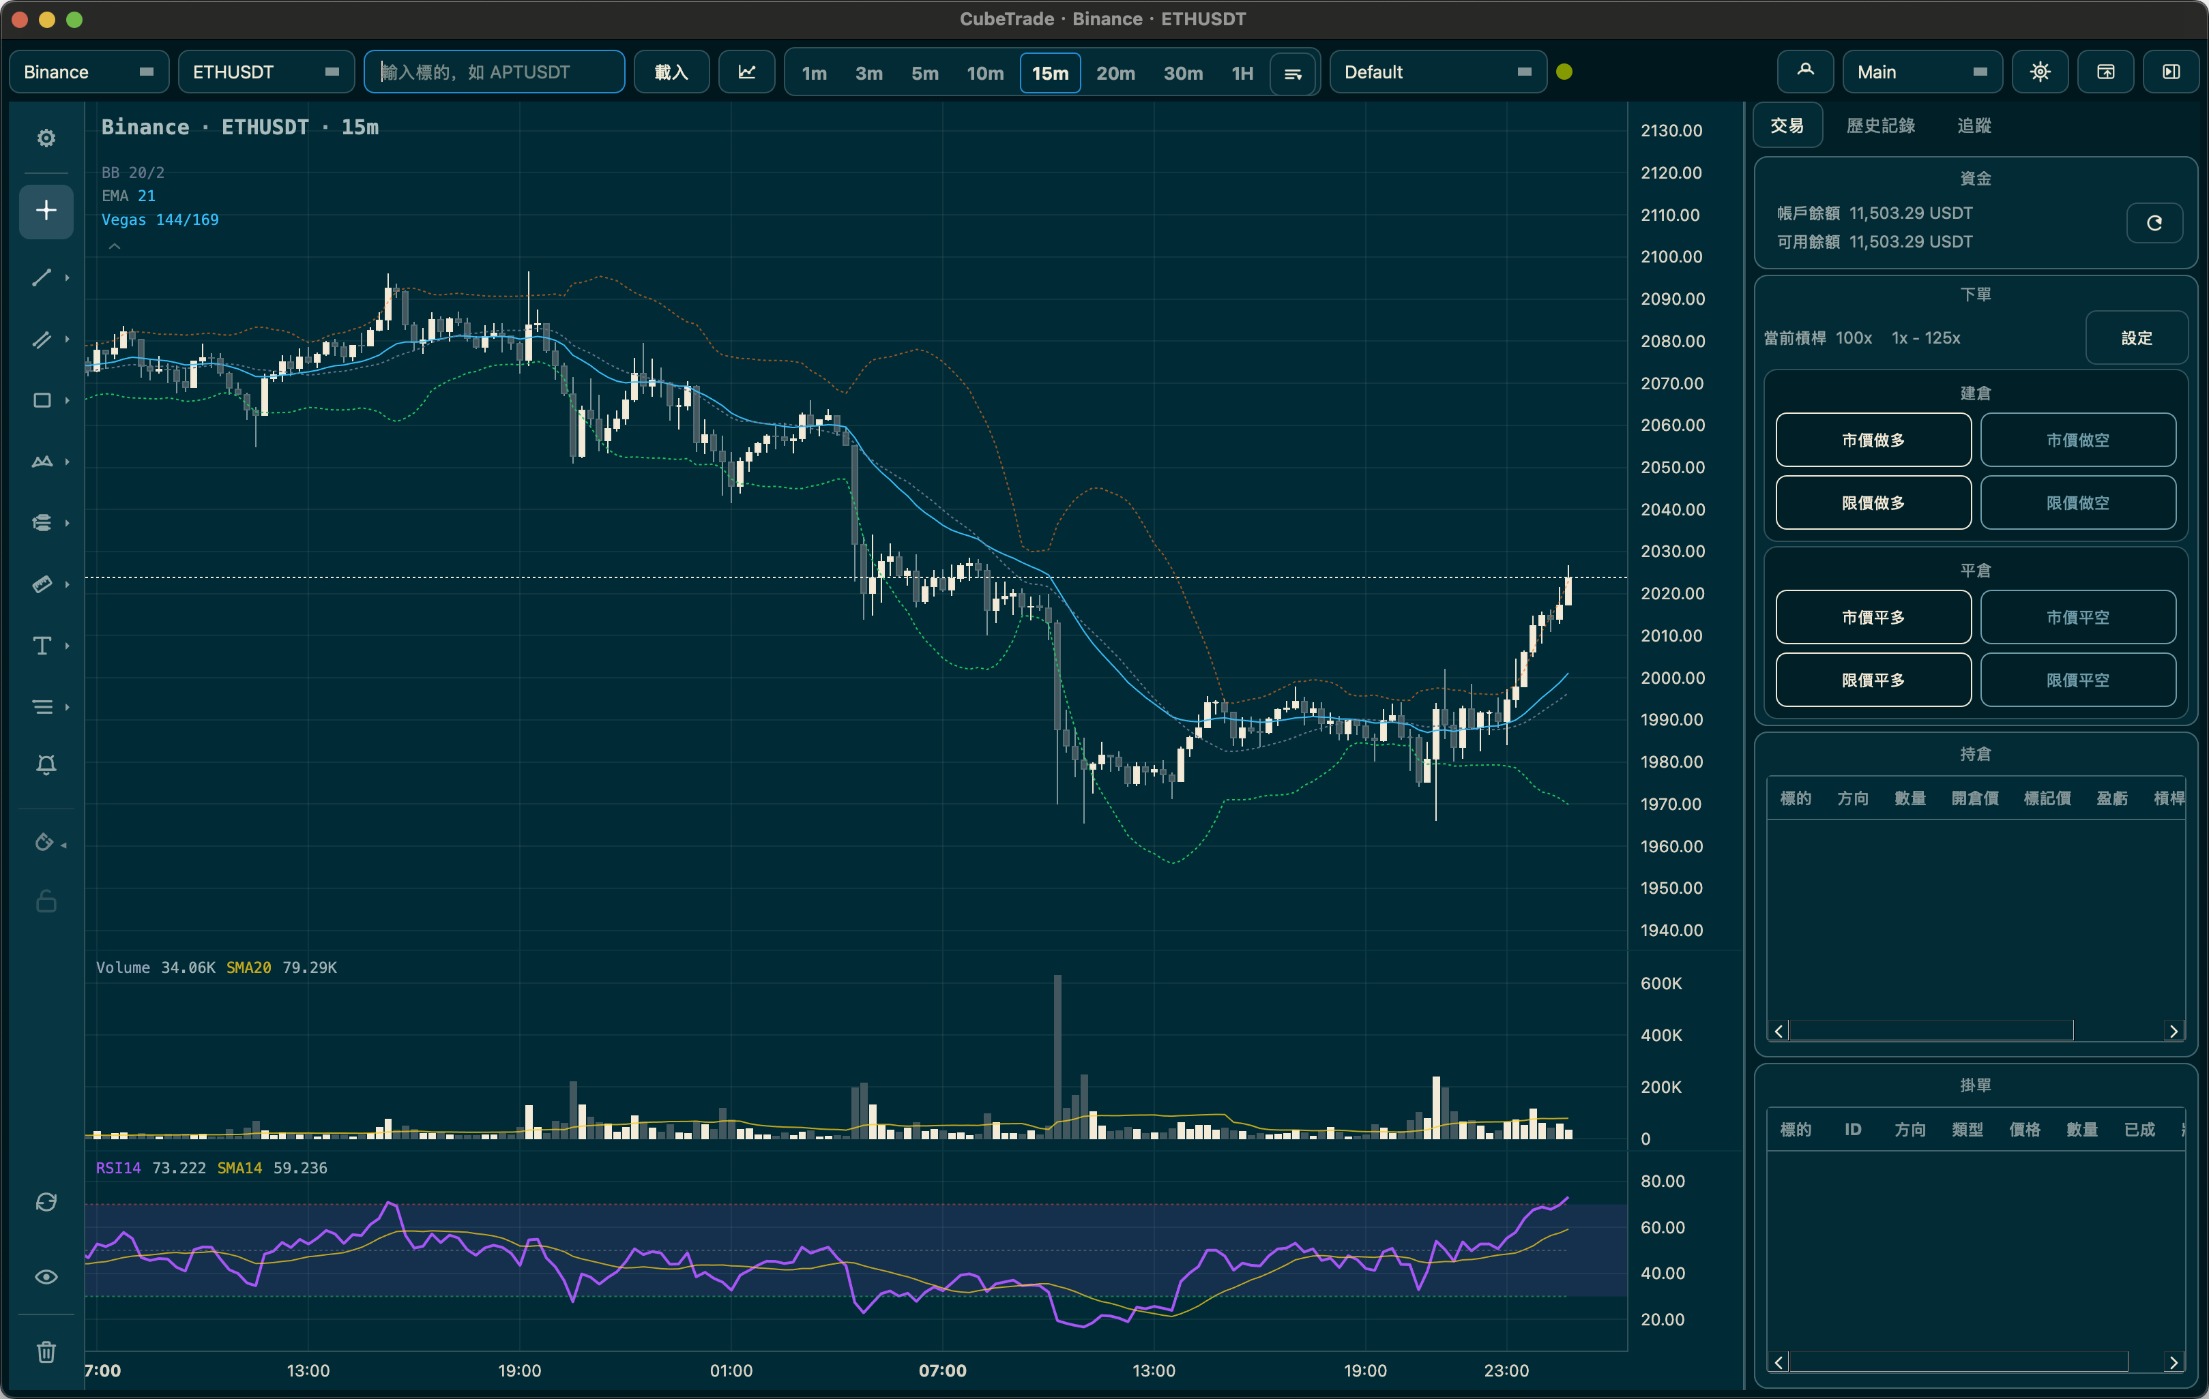Select the crosshair cursor tool
This screenshot has height=1399, width=2209.
coord(46,211)
